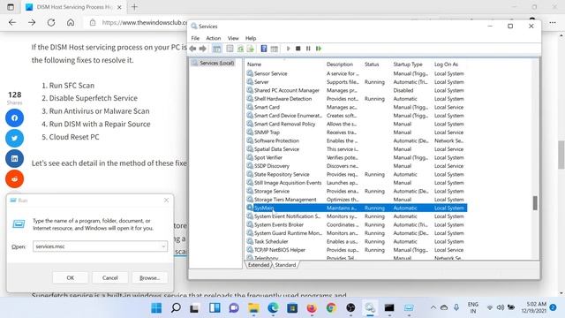Click the browser Home button
Screen dimensions: 565x318
[71, 22]
